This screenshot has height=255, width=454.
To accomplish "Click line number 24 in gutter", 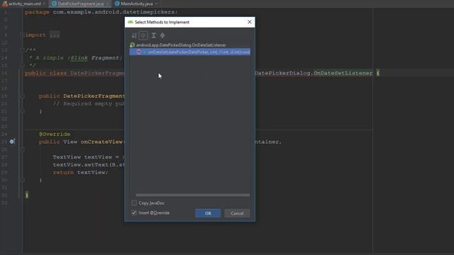I will [x=4, y=134].
